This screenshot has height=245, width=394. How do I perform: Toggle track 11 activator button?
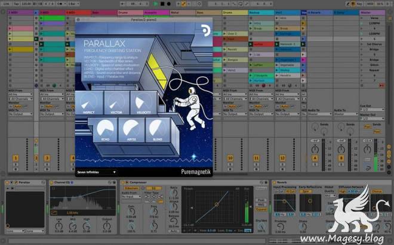(x=256, y=158)
